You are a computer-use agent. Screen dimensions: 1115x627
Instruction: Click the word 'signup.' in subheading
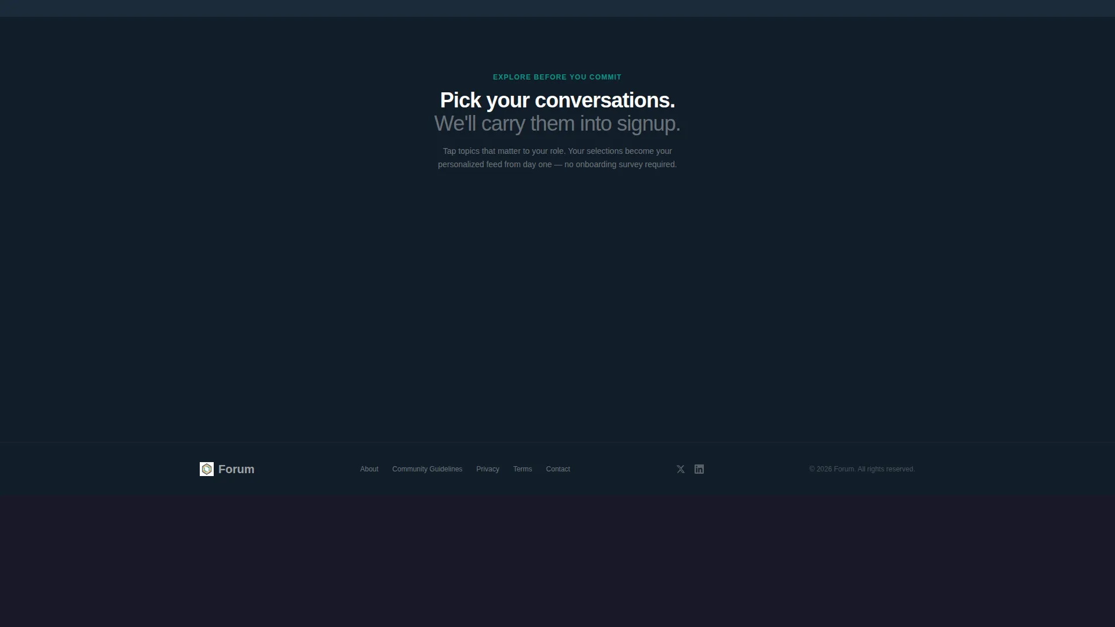[x=649, y=124]
